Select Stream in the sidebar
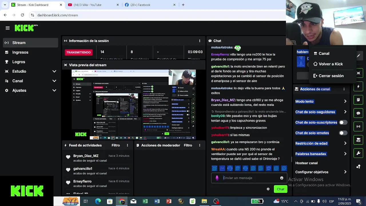This screenshot has width=366, height=206. (x=31, y=43)
